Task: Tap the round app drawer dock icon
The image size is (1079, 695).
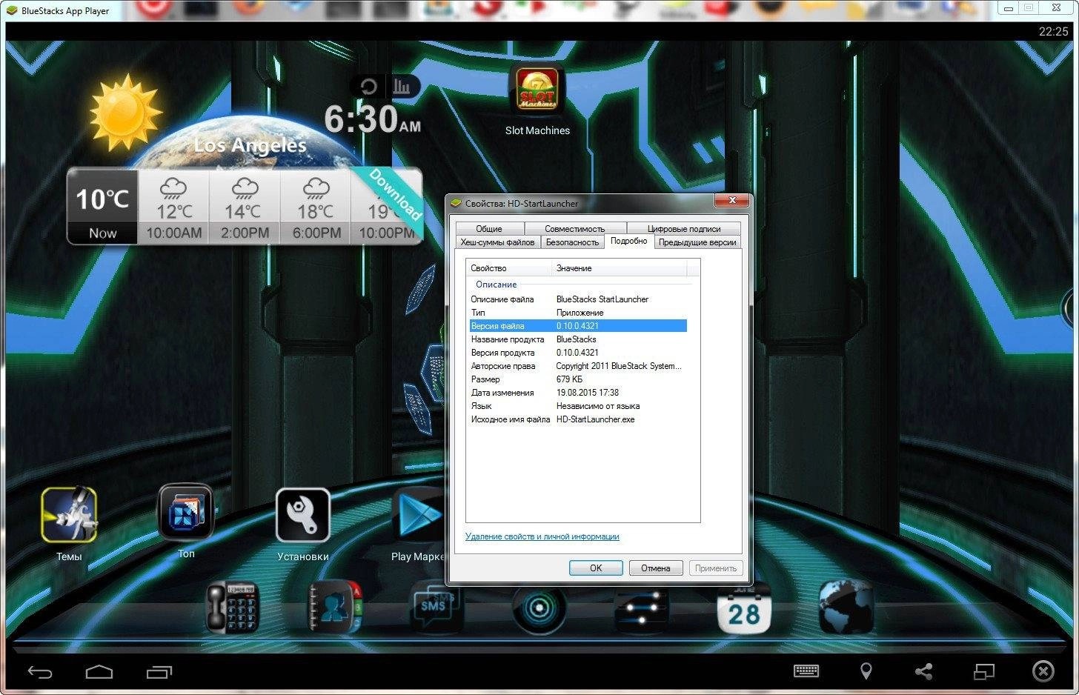Action: pyautogui.click(x=539, y=608)
